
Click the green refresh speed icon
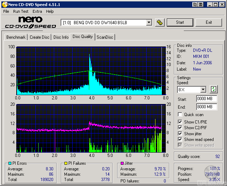214,89
